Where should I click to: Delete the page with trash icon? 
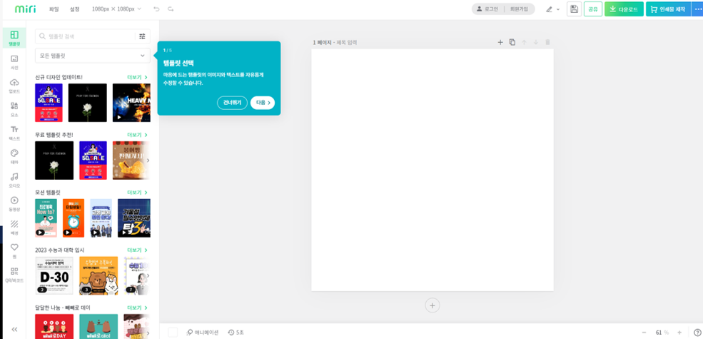point(547,42)
